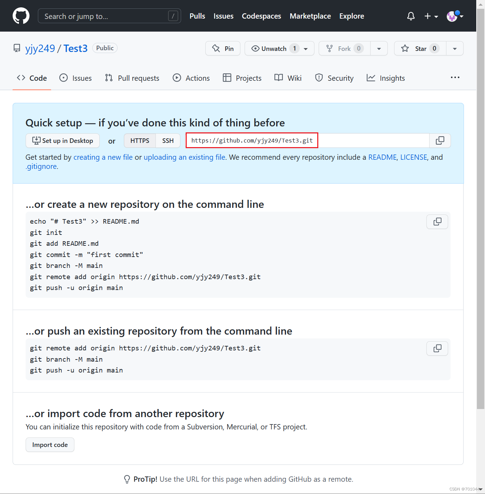Click the Import code button
The image size is (485, 494).
click(50, 445)
